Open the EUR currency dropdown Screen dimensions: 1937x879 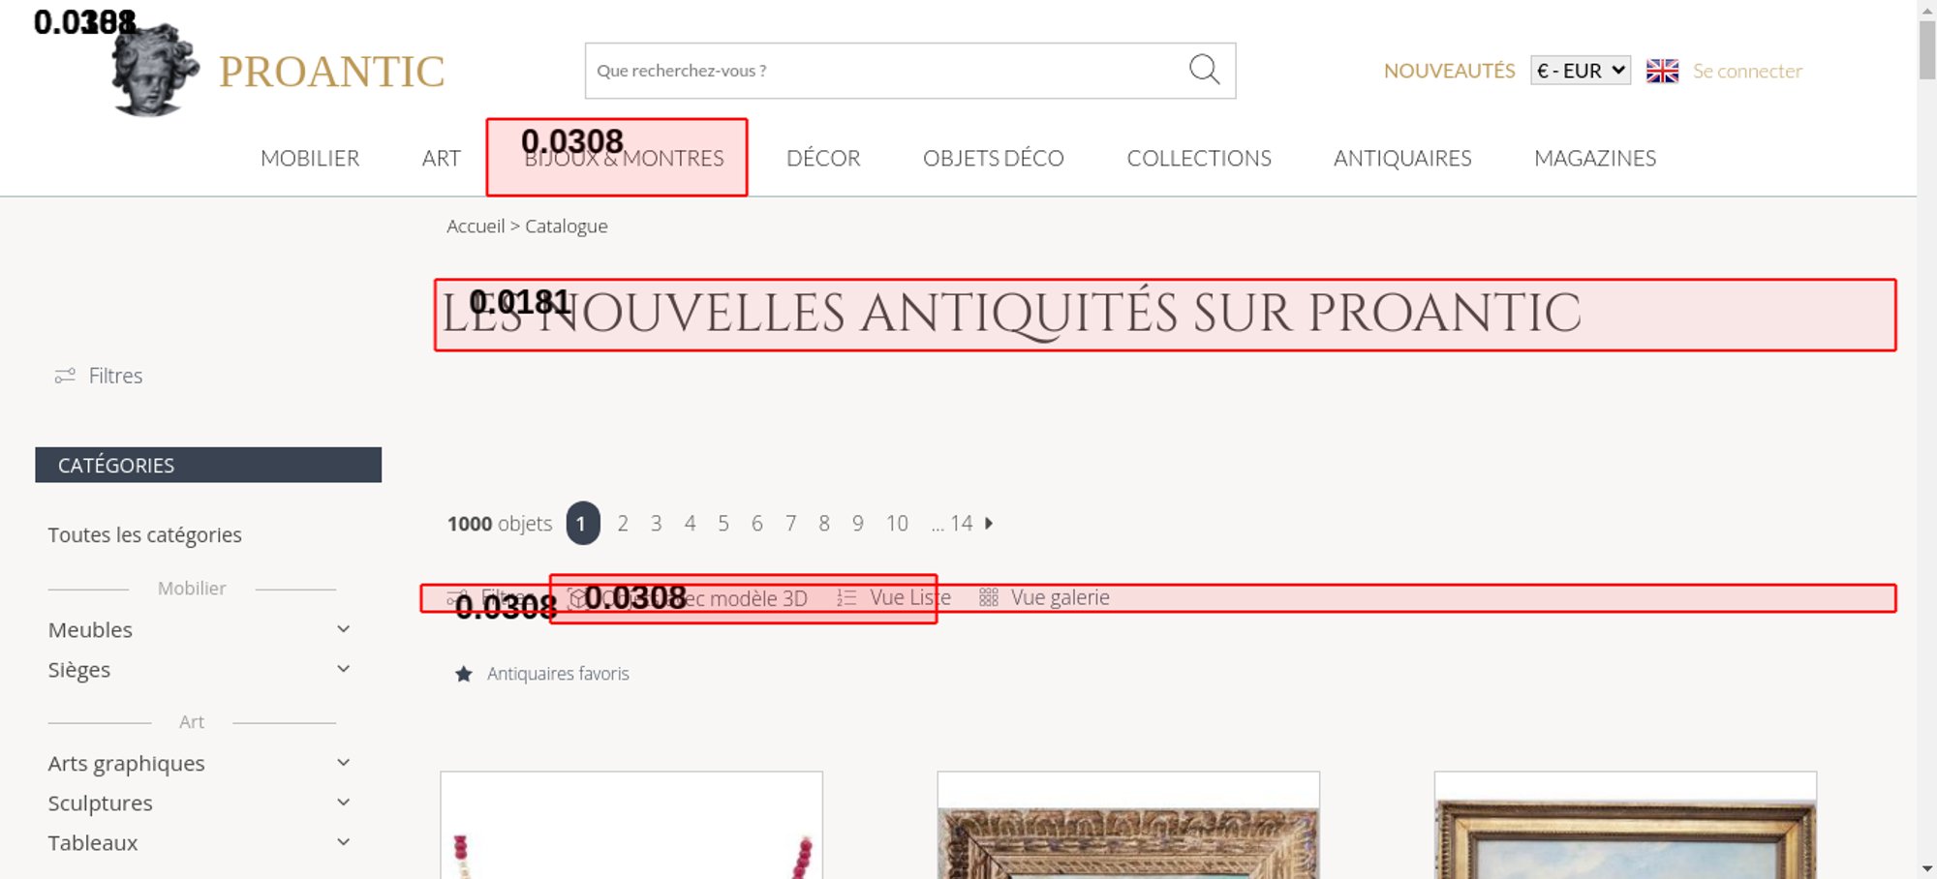1580,71
